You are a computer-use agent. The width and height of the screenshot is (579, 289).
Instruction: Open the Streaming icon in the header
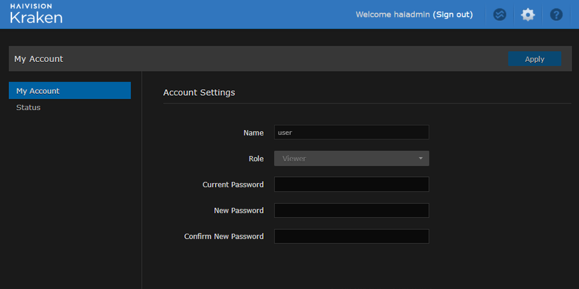point(499,14)
